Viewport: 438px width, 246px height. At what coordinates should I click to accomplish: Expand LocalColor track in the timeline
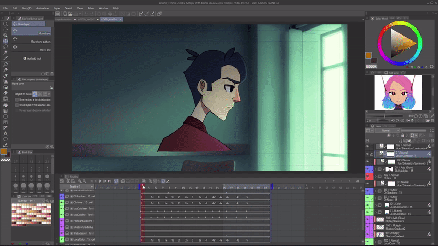72,239
